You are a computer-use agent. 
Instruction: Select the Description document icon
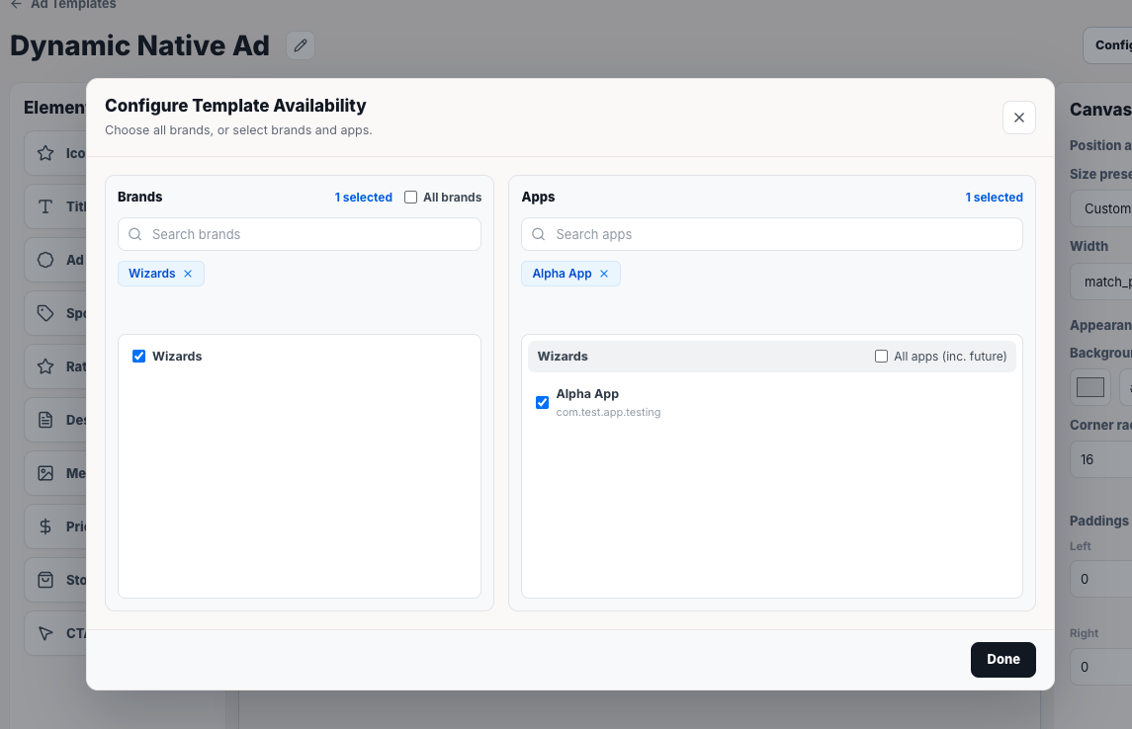(45, 420)
